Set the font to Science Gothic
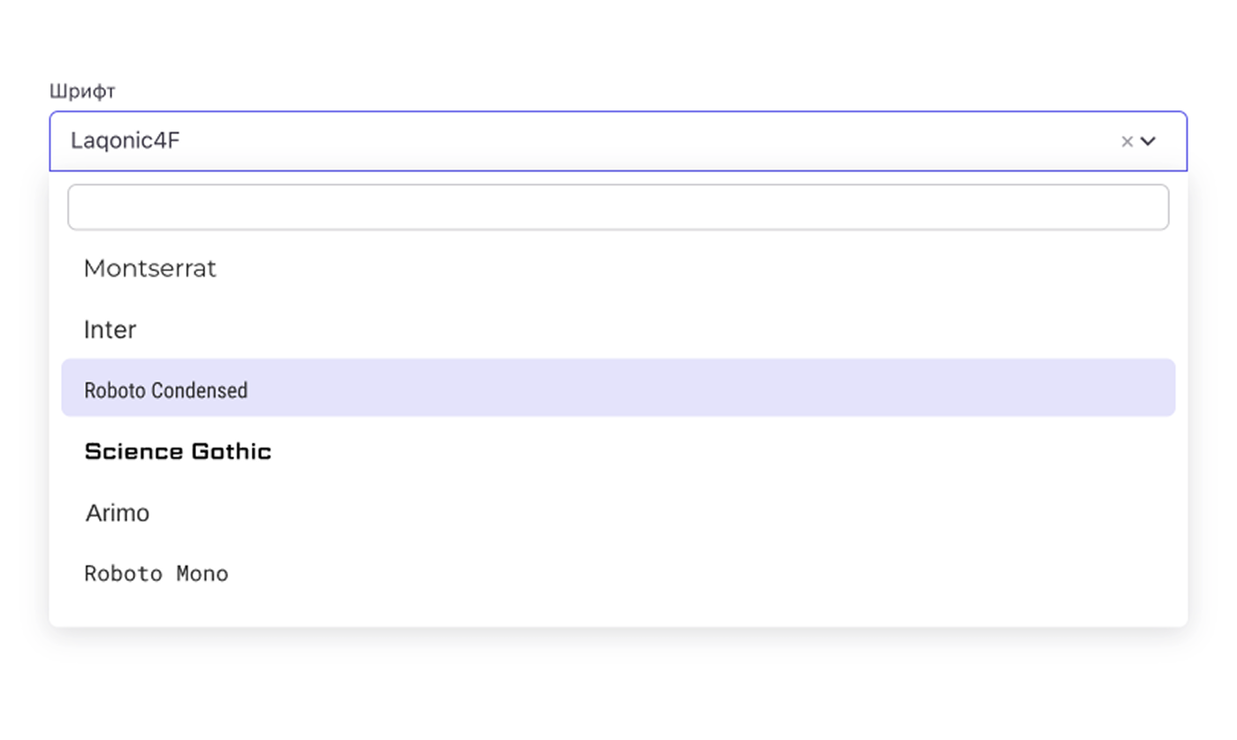Screen dimensions: 1237x740 coord(178,451)
